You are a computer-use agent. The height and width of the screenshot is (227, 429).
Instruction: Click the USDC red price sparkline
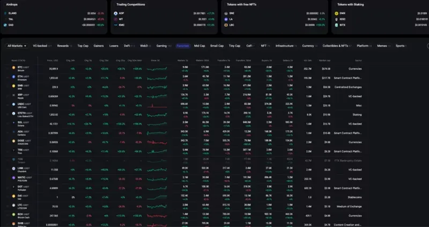click(157, 105)
